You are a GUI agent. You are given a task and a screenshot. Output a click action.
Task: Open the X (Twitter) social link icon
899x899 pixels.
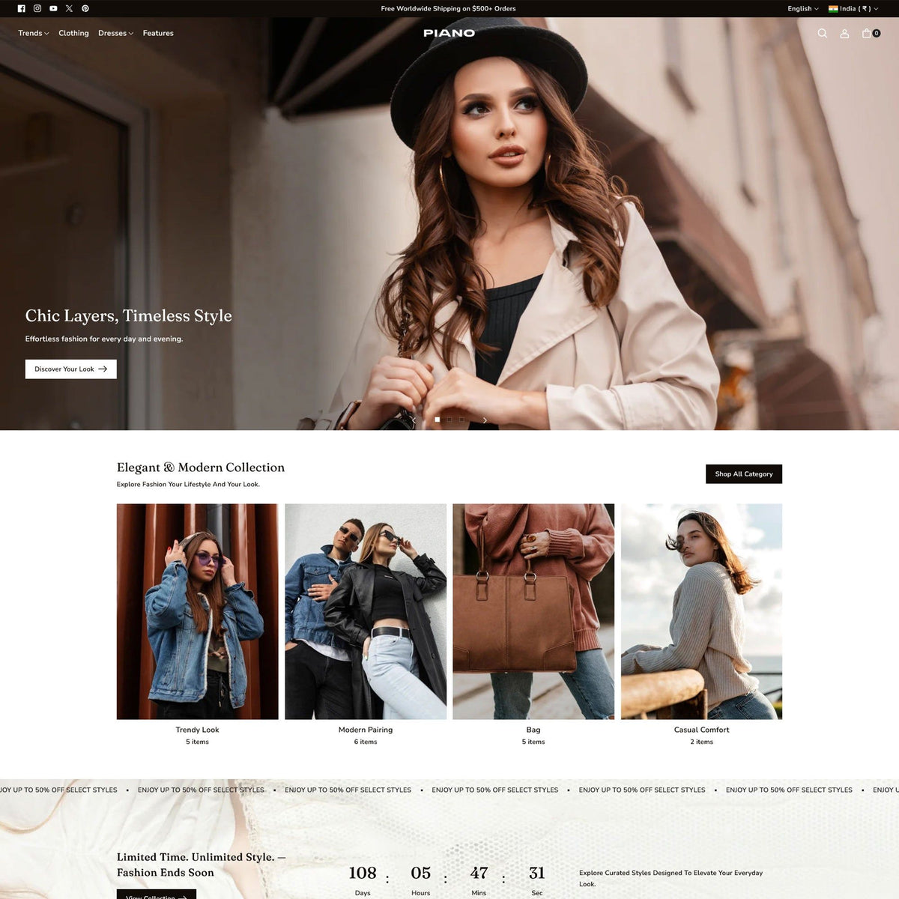pos(69,9)
